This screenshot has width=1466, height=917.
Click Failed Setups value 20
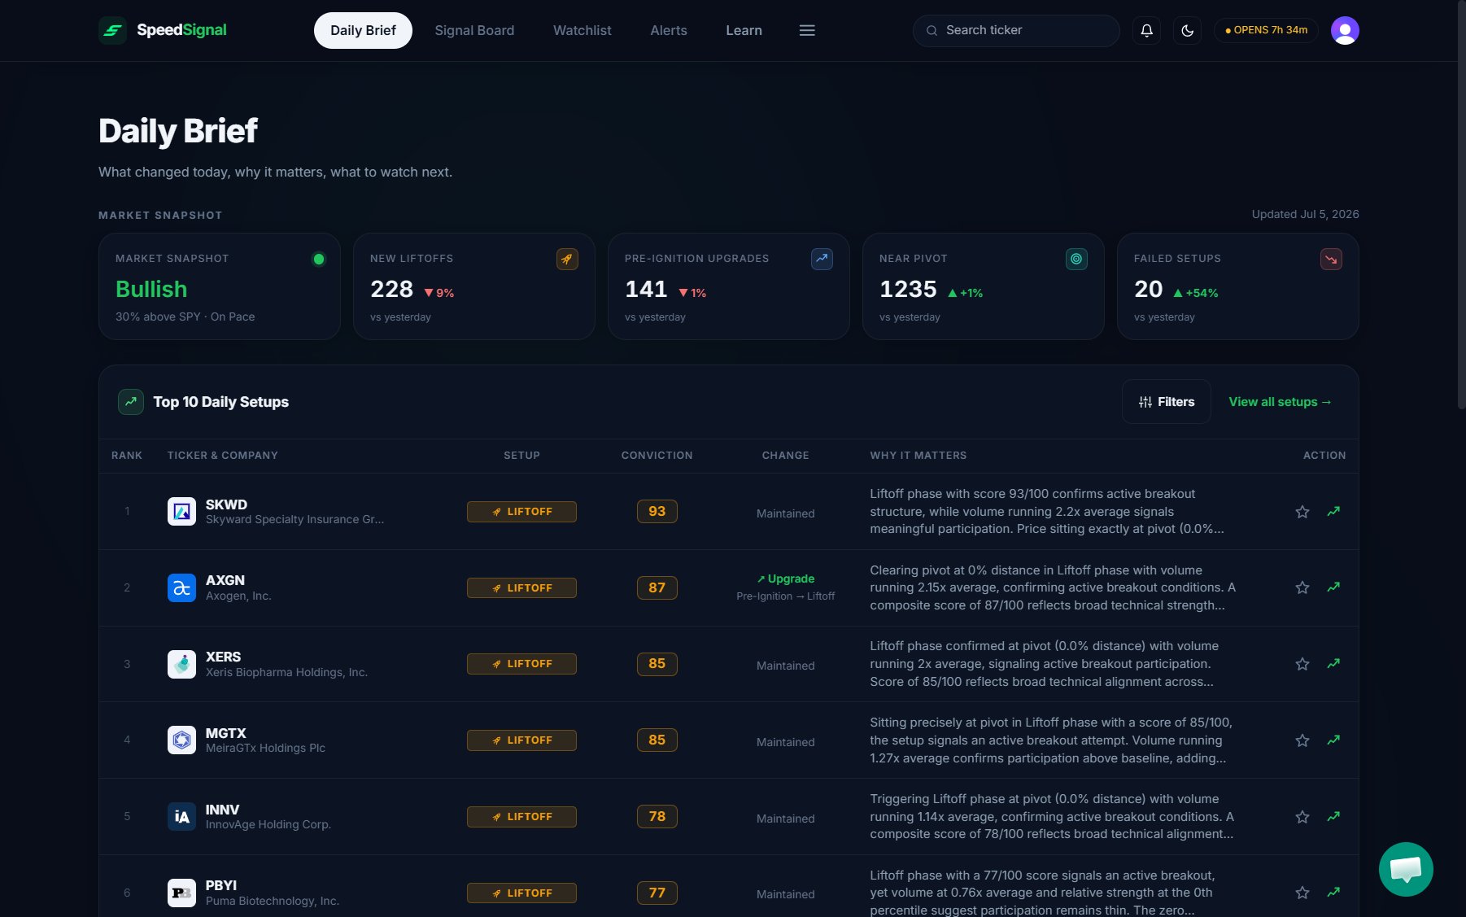(x=1148, y=290)
